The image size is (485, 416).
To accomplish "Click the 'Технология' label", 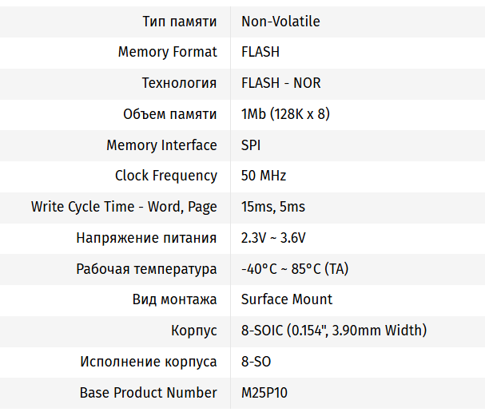I will [x=179, y=83].
